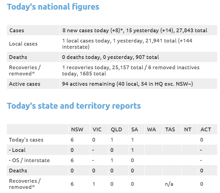
Task: Click the "- OS / interstate" row label
Action: (x=29, y=160)
